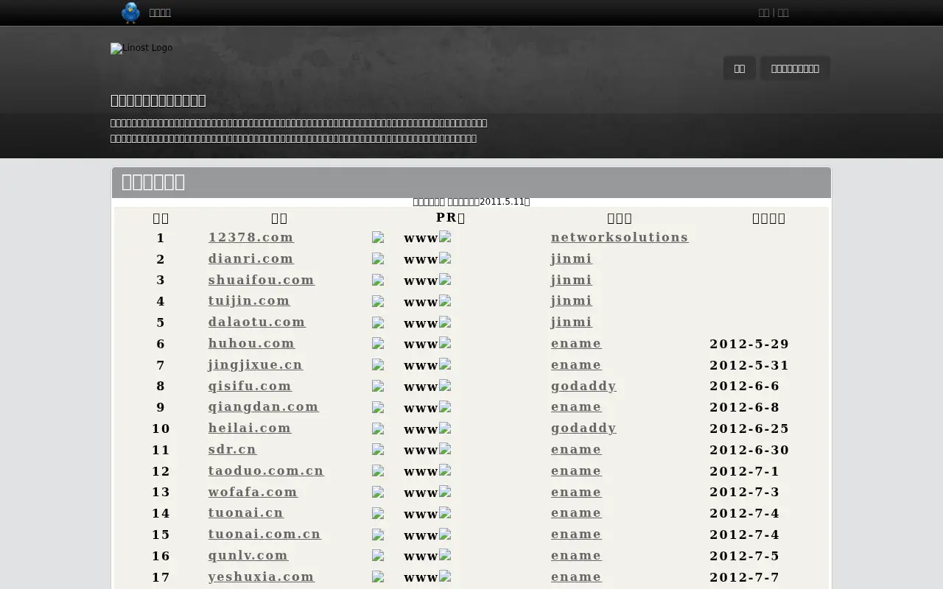The image size is (943, 589).
Task: Select the jingjixue.cn link
Action: click(256, 364)
